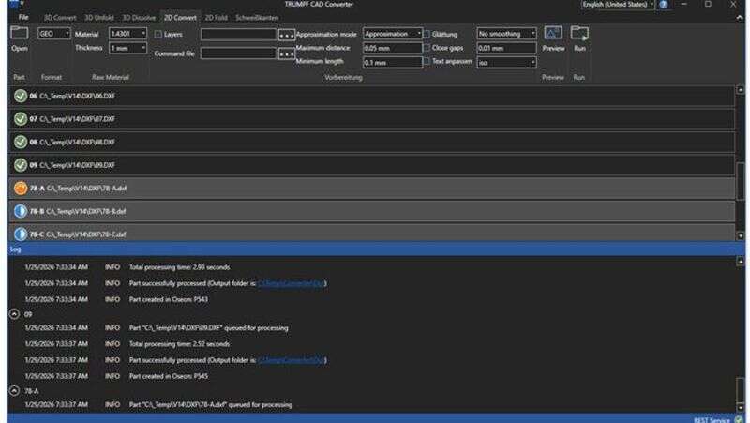The height and width of the screenshot is (423, 750).
Task: Click the blue status icon for 78-B
Action: pyautogui.click(x=21, y=211)
